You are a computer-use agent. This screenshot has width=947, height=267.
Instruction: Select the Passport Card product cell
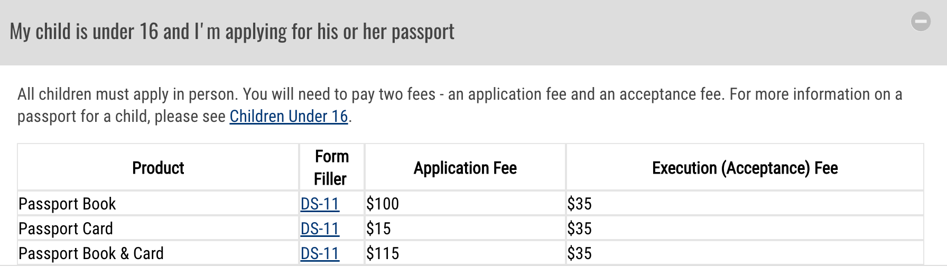tap(66, 228)
